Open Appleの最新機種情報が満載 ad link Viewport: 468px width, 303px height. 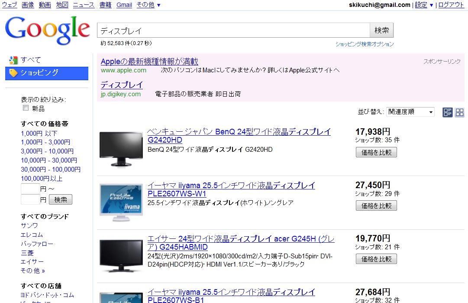coord(149,62)
